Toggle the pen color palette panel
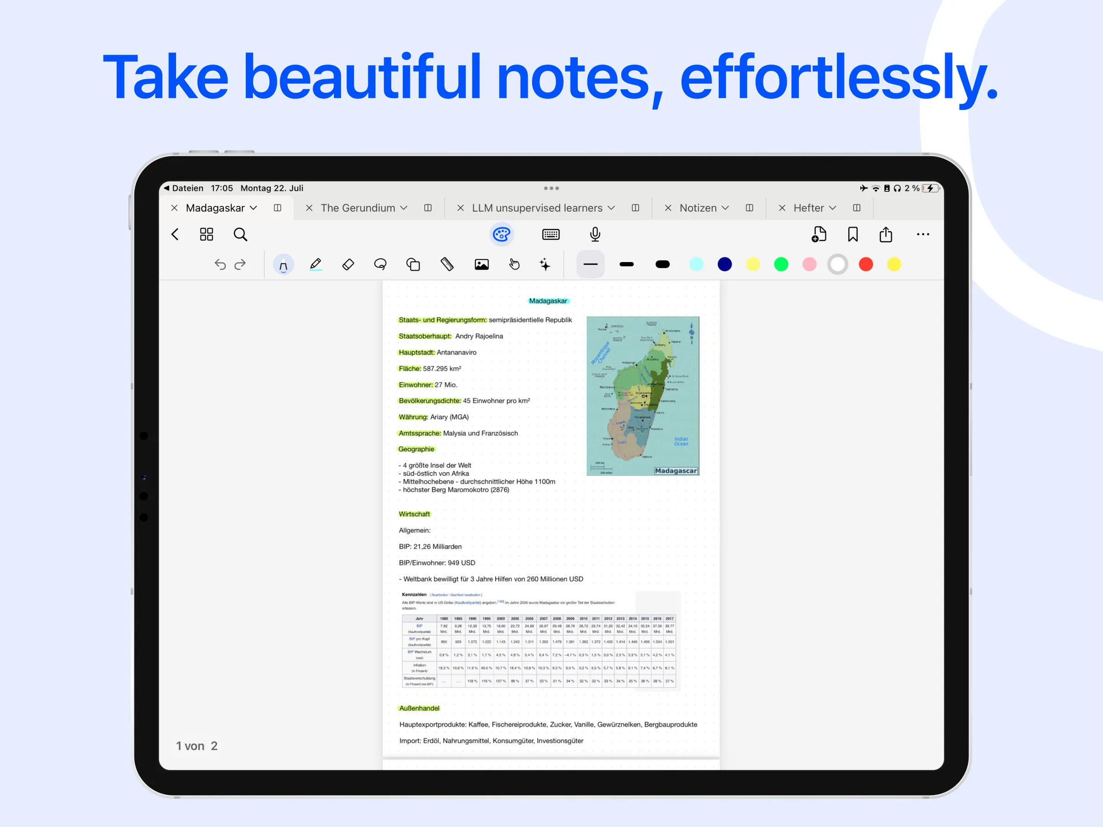1103x827 pixels. click(x=501, y=234)
